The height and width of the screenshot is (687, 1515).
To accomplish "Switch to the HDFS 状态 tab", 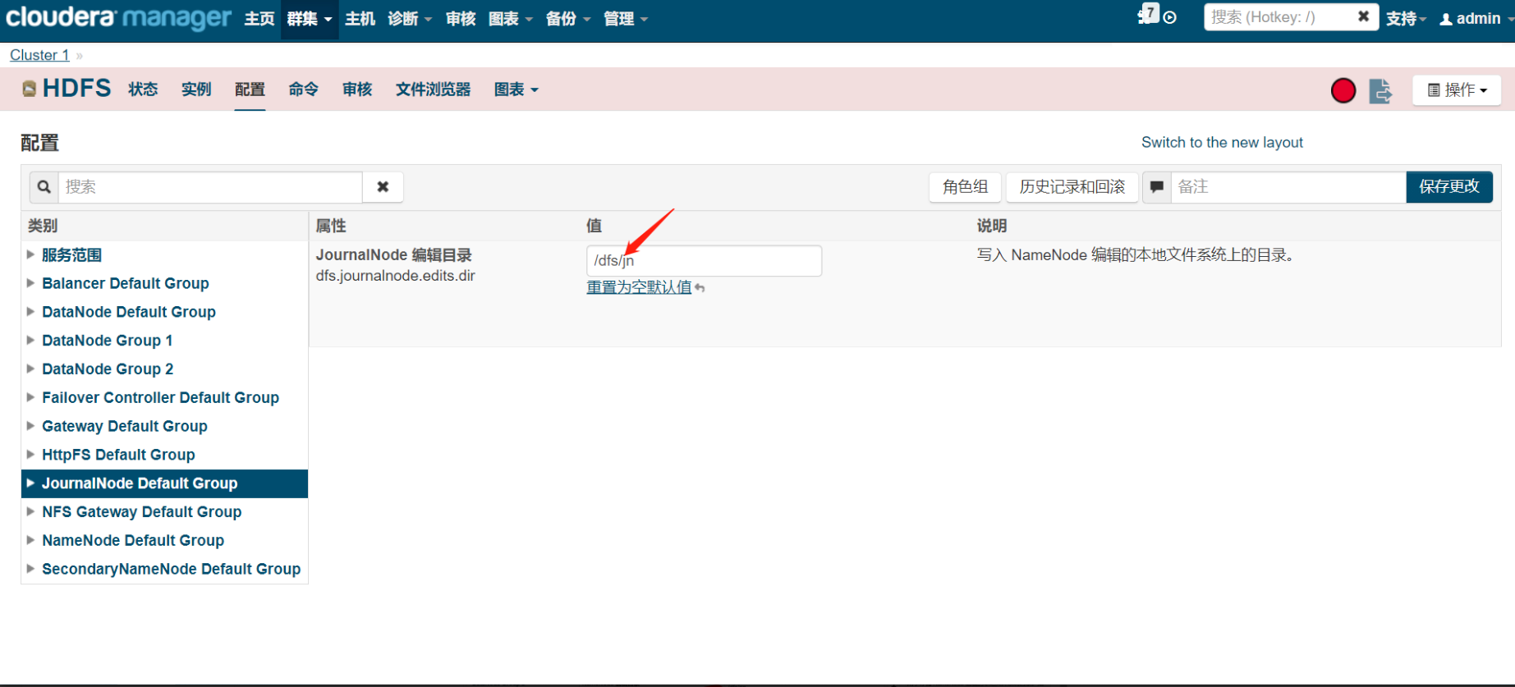I will (x=143, y=89).
